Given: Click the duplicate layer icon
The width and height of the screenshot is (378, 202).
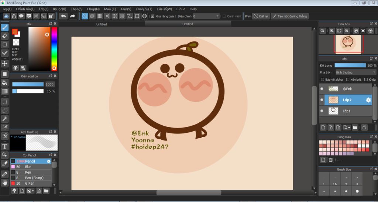Looking at the screenshot, I should 364,128.
